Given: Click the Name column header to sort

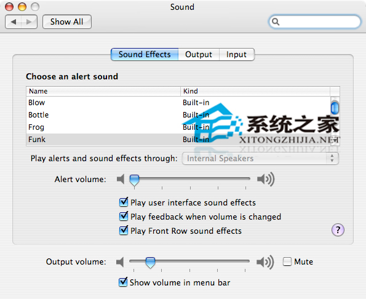Looking at the screenshot, I should click(103, 91).
